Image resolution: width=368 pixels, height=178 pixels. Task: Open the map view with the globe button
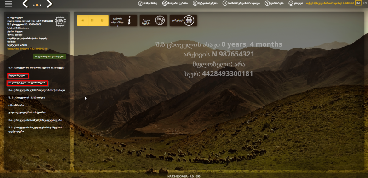(x=153, y=20)
